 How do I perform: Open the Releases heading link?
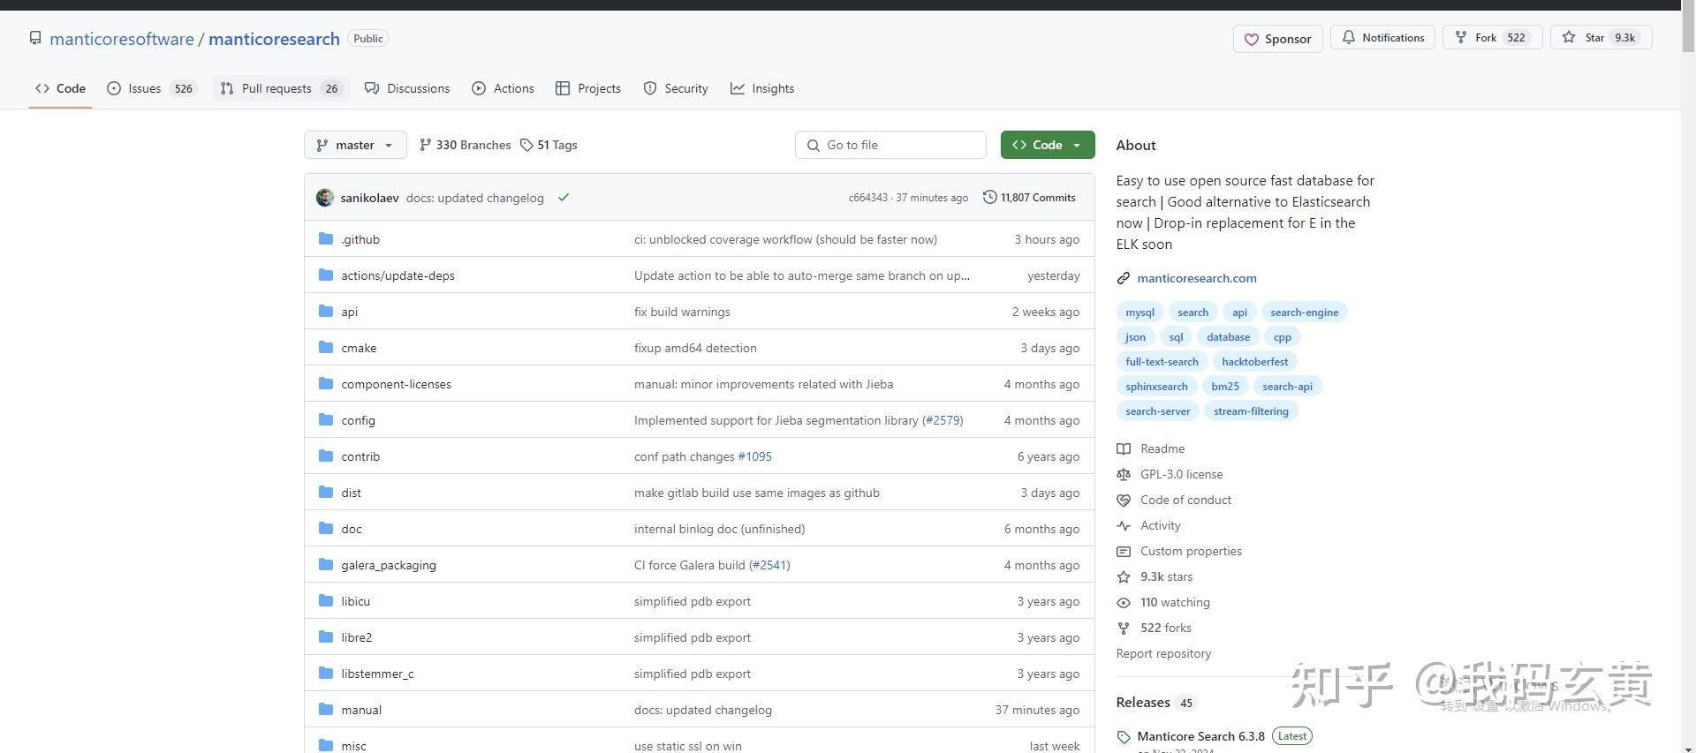[x=1143, y=703]
